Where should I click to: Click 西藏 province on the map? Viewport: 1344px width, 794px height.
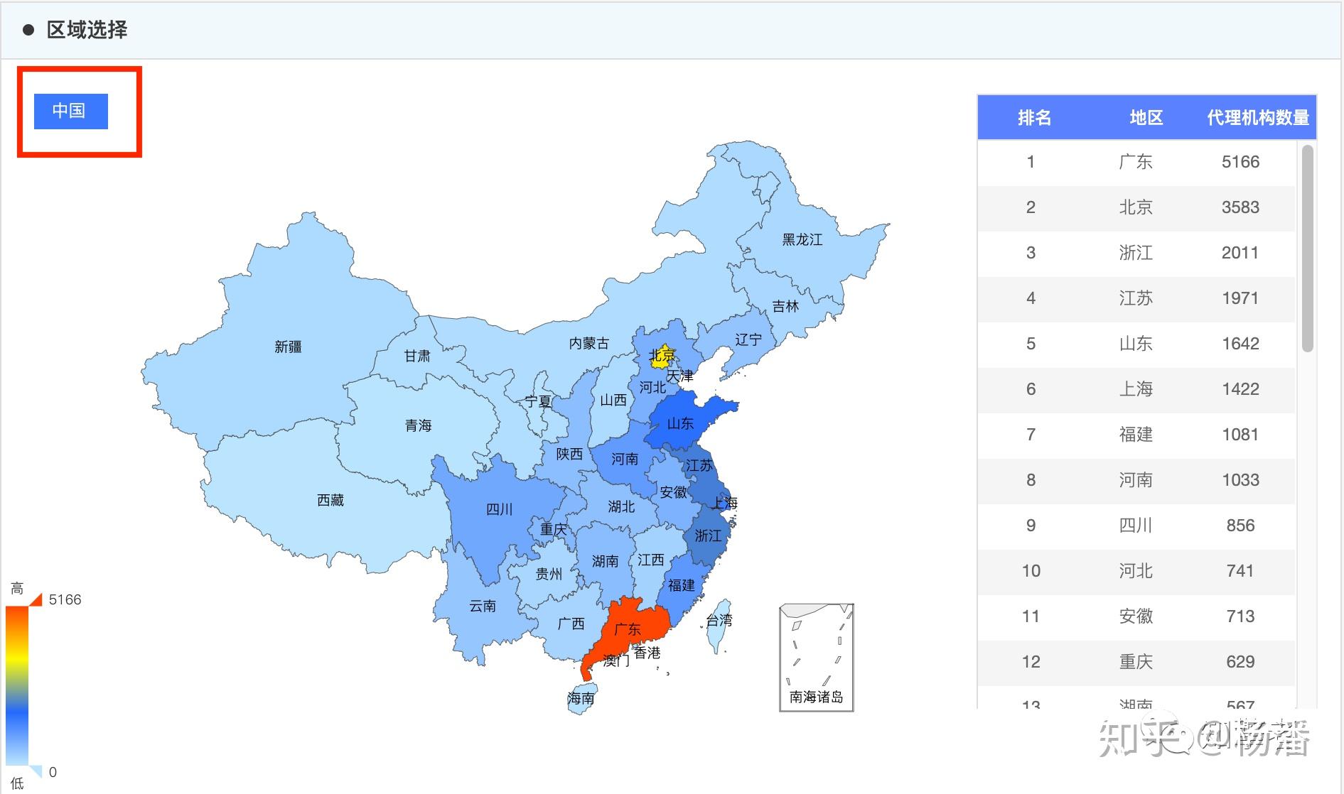330,499
